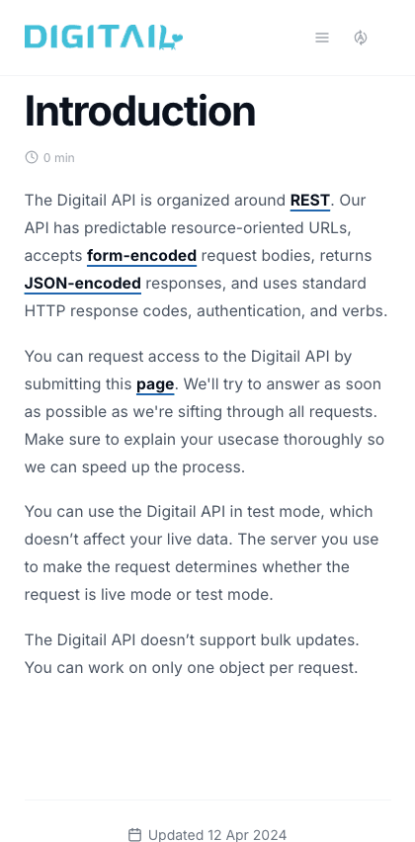Open the form-encoded link
This screenshot has height=842, width=415.
click(141, 256)
